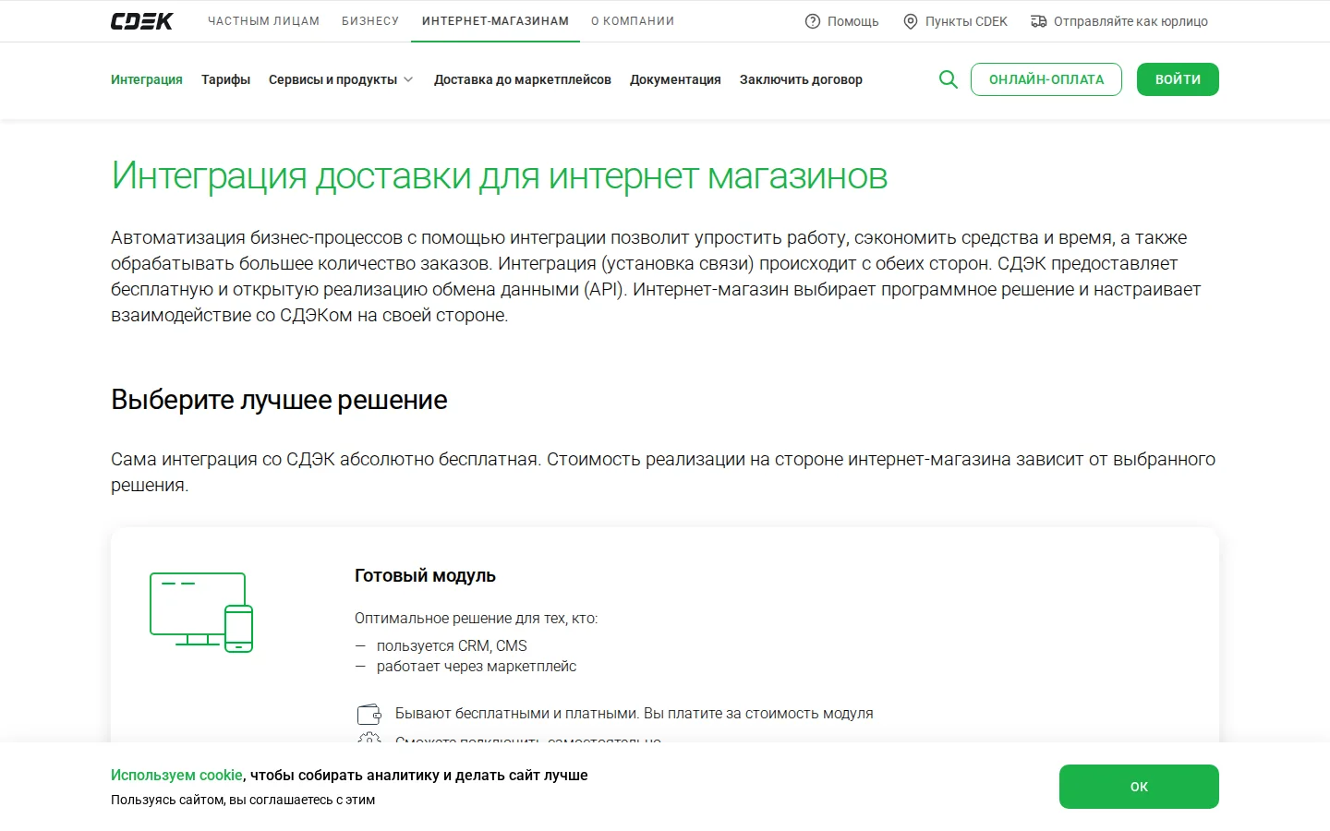Click the Интеграция доставки для интернет магазинов title
This screenshot has width=1330, height=831.
pyautogui.click(x=499, y=175)
